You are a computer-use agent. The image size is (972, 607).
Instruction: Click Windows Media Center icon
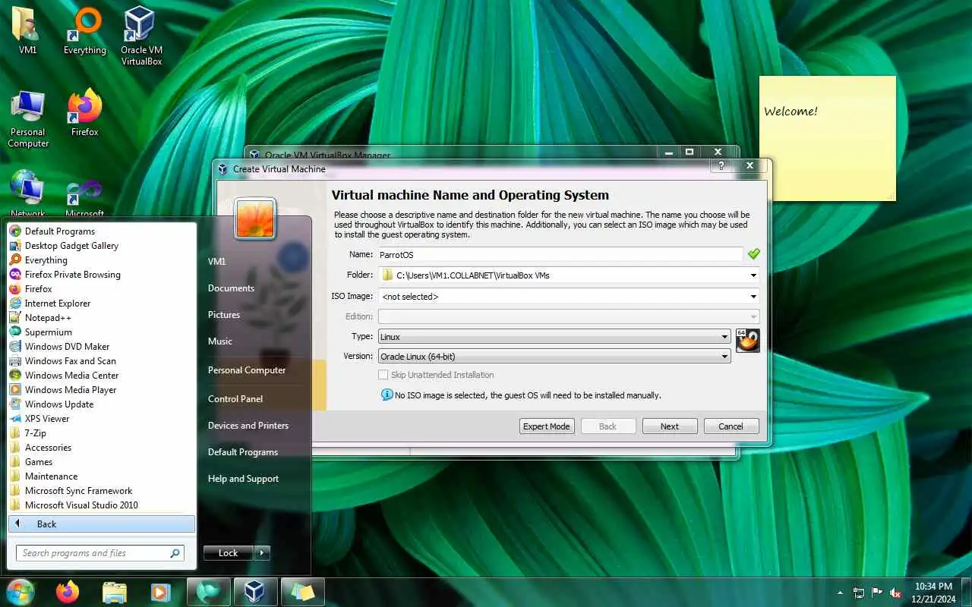(x=14, y=376)
